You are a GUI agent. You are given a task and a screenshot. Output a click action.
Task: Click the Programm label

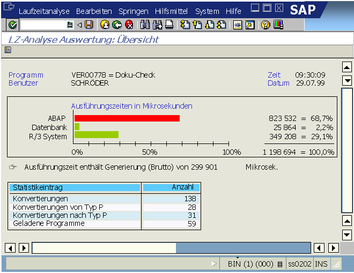(26, 75)
